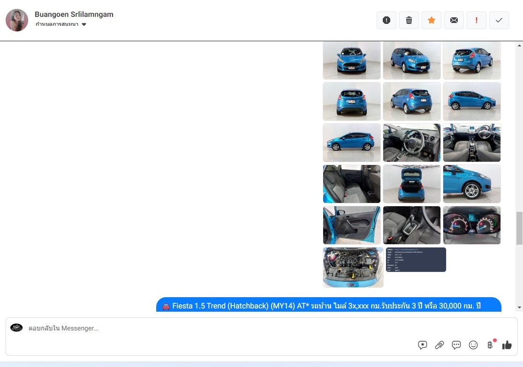The image size is (523, 367).
Task: Open open-trunk Fiesta photo
Action: click(411, 184)
